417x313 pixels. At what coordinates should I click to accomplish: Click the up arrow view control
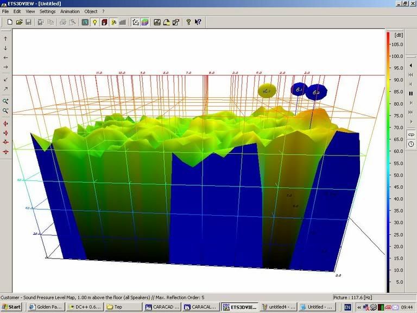6,39
